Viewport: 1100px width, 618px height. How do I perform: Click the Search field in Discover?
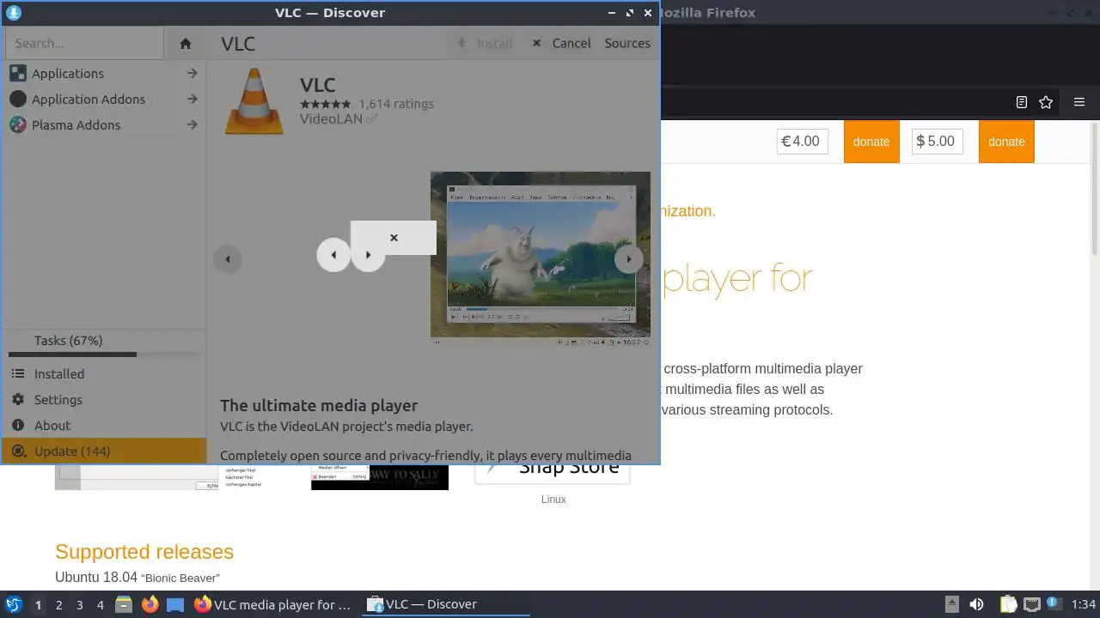click(83, 43)
